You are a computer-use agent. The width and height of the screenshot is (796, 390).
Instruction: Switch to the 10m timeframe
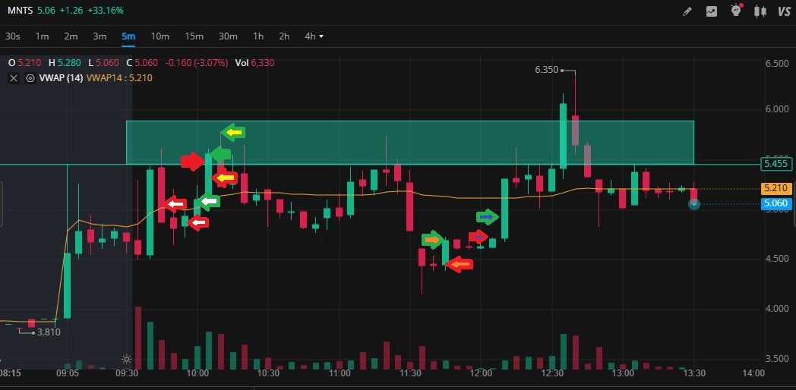tap(160, 36)
